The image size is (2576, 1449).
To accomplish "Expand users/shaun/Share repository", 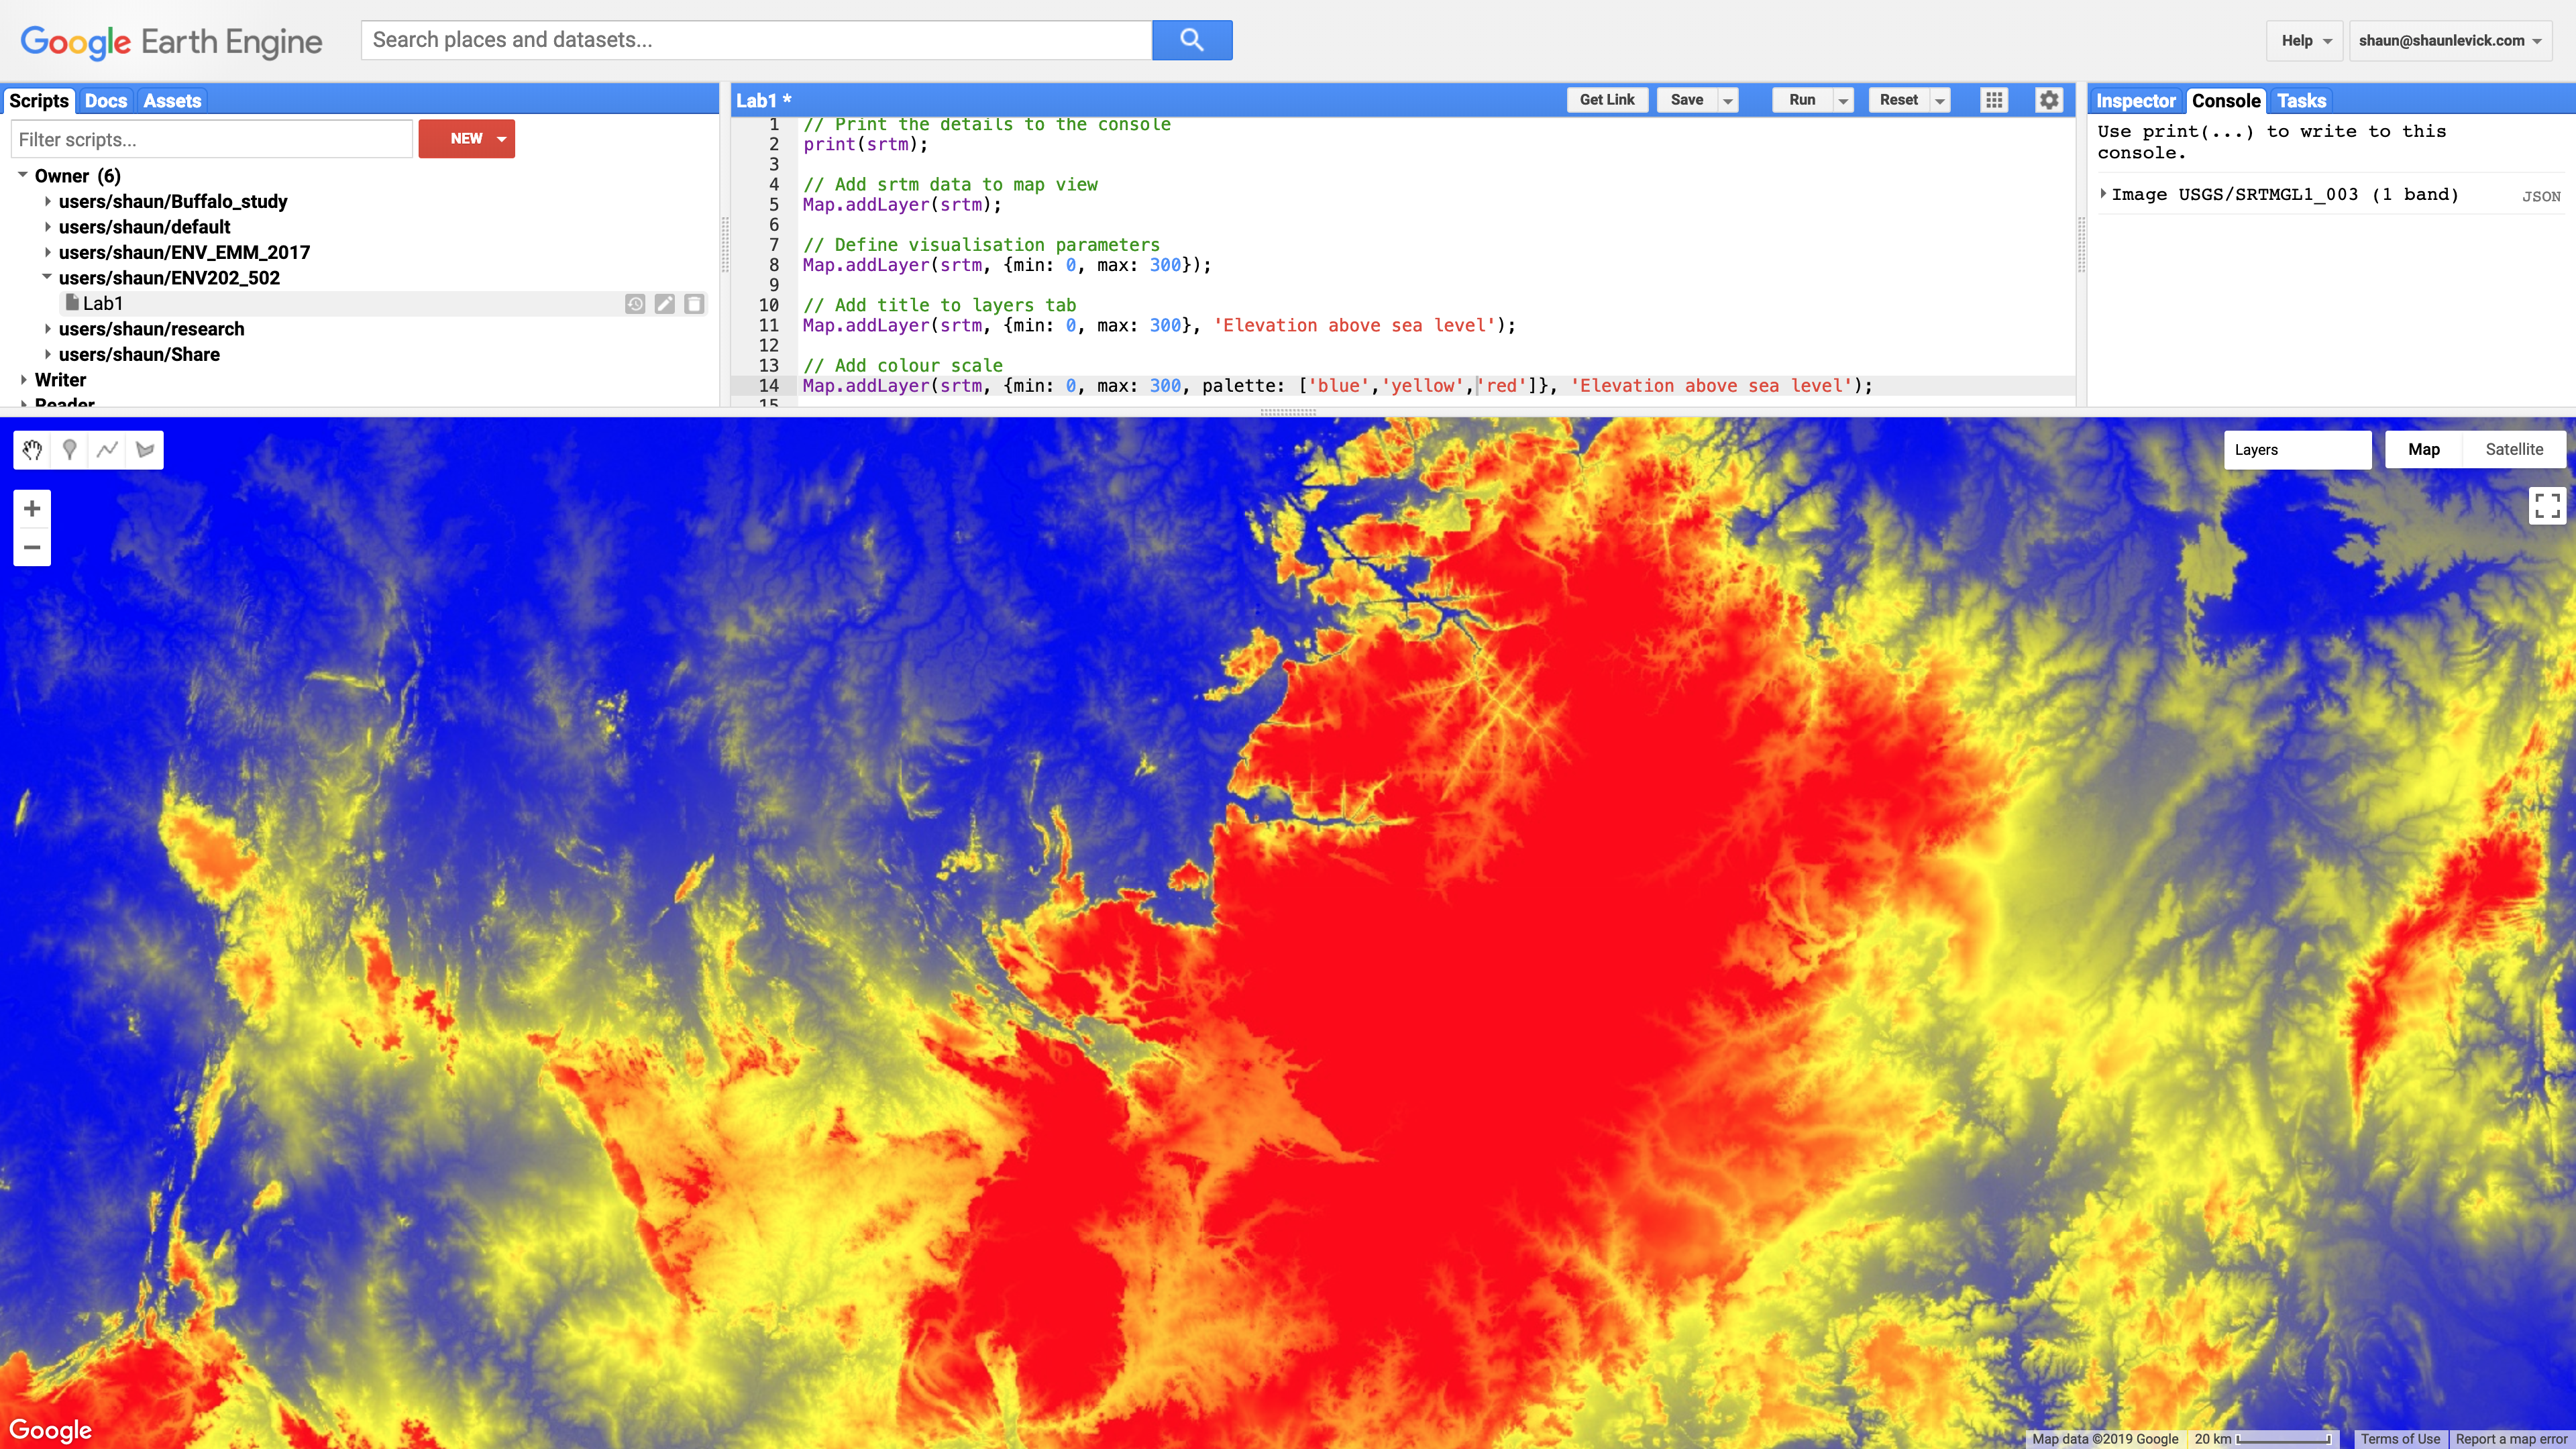I will [48, 354].
